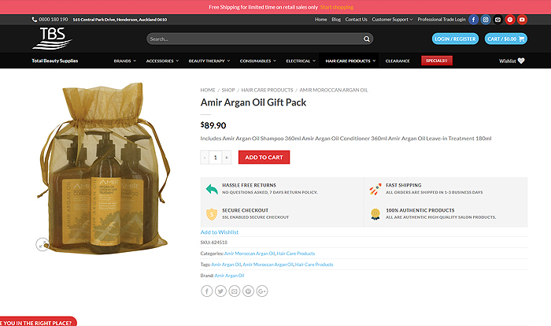Go to AMIR MOROCCAN ARGAN OIL breadcrumb
This screenshot has height=326, width=551.
pyautogui.click(x=334, y=90)
